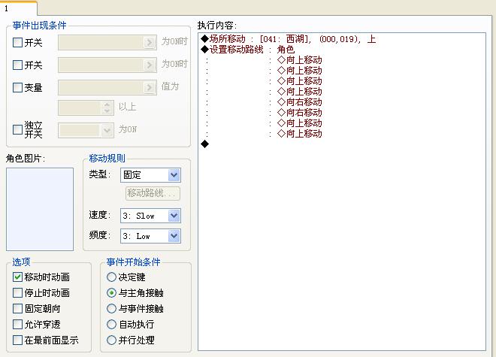Enable the 在最前面显示 option
The image size is (496, 357).
[17, 340]
